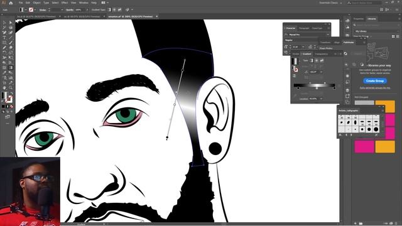Open the My Library dropdown

tap(376, 31)
